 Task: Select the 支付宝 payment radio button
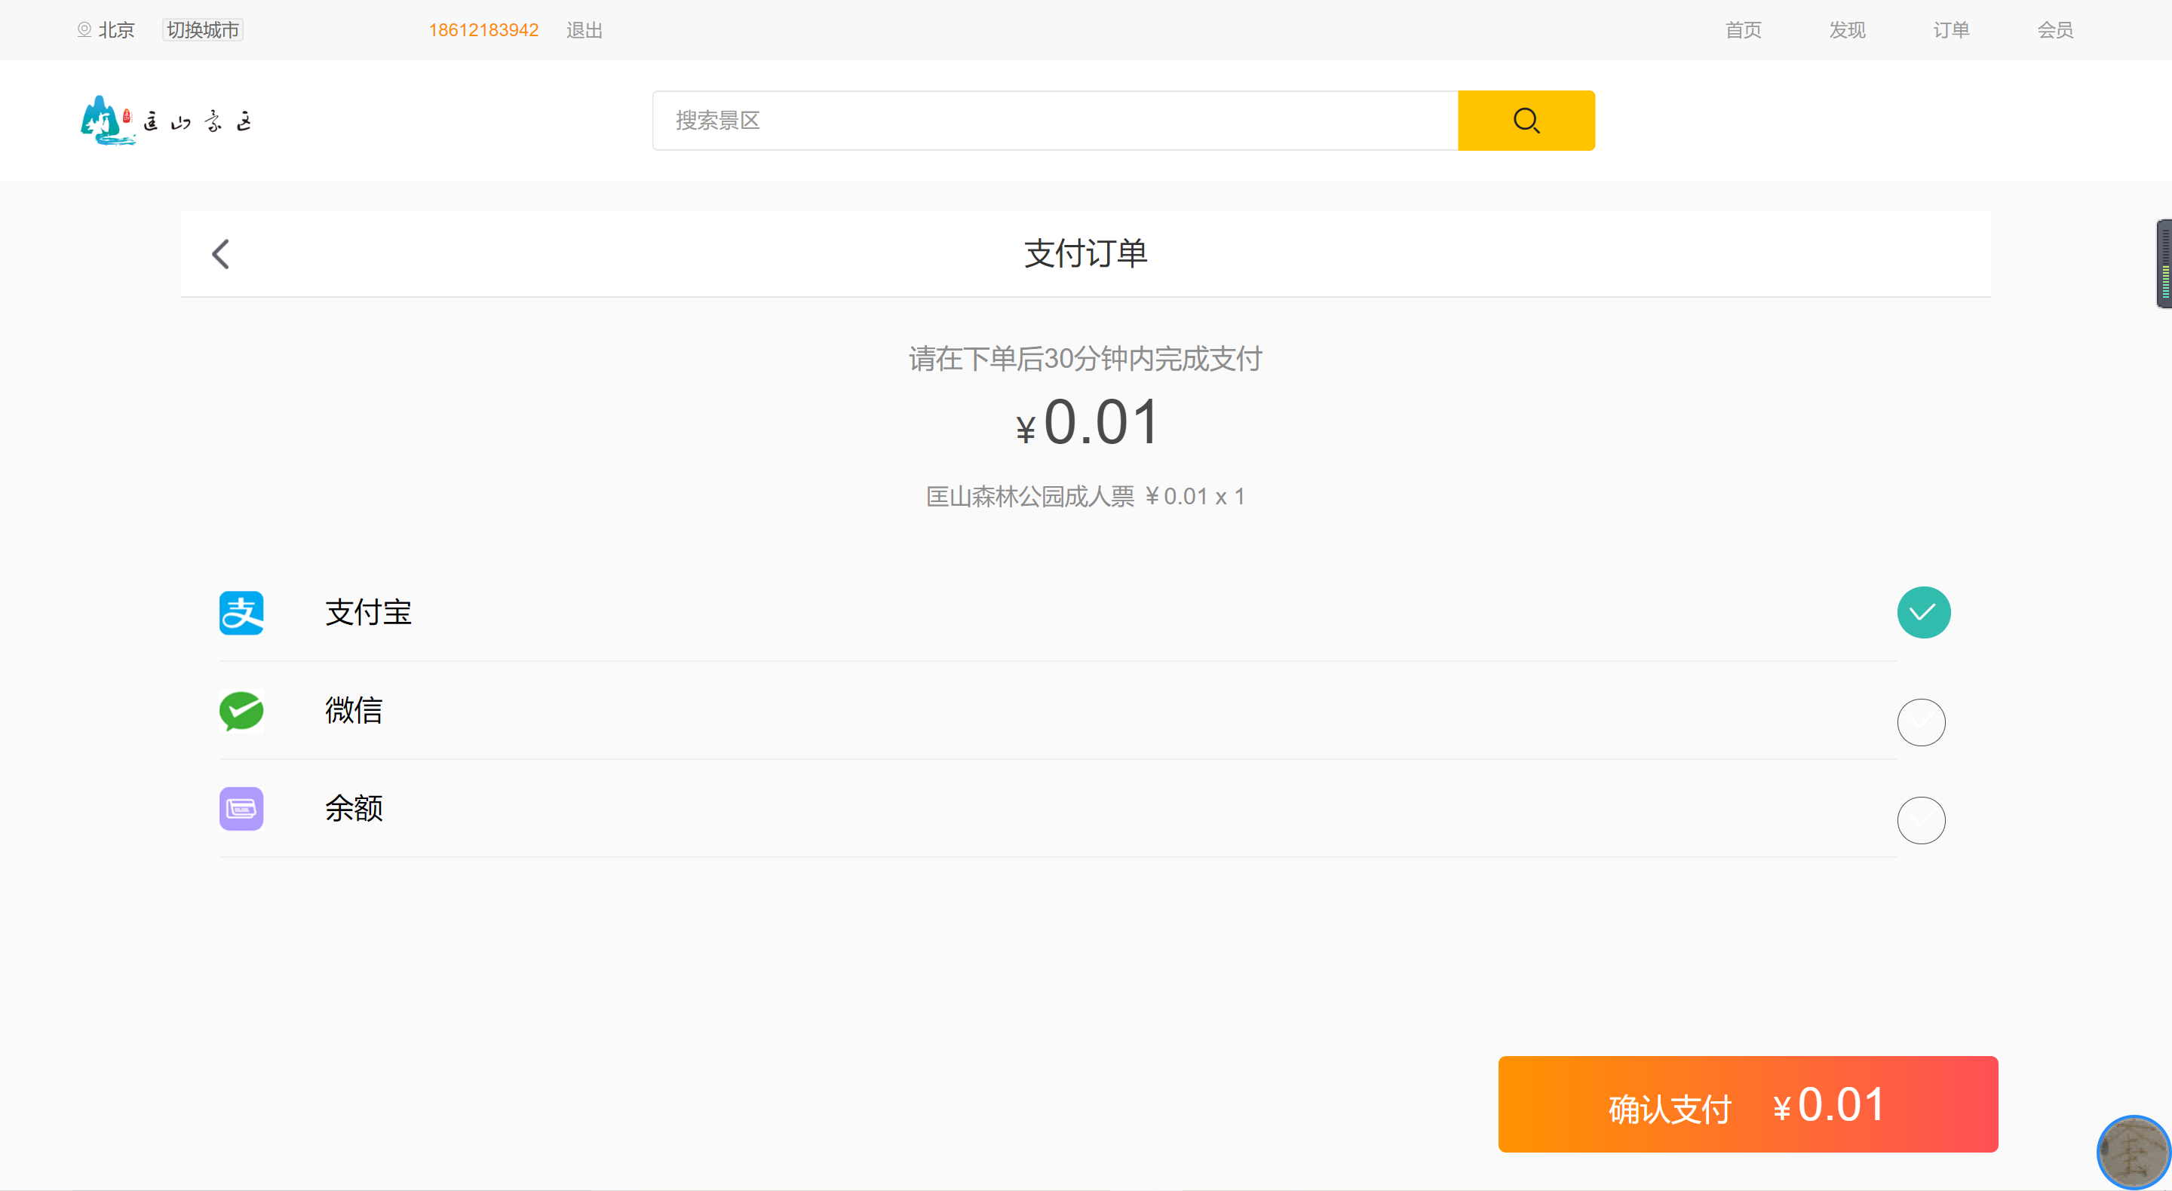(x=1923, y=613)
